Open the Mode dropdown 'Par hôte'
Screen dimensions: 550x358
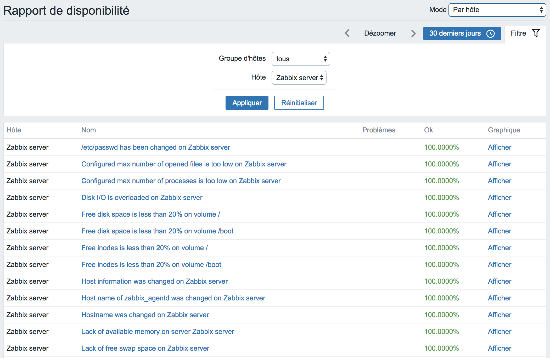[497, 10]
